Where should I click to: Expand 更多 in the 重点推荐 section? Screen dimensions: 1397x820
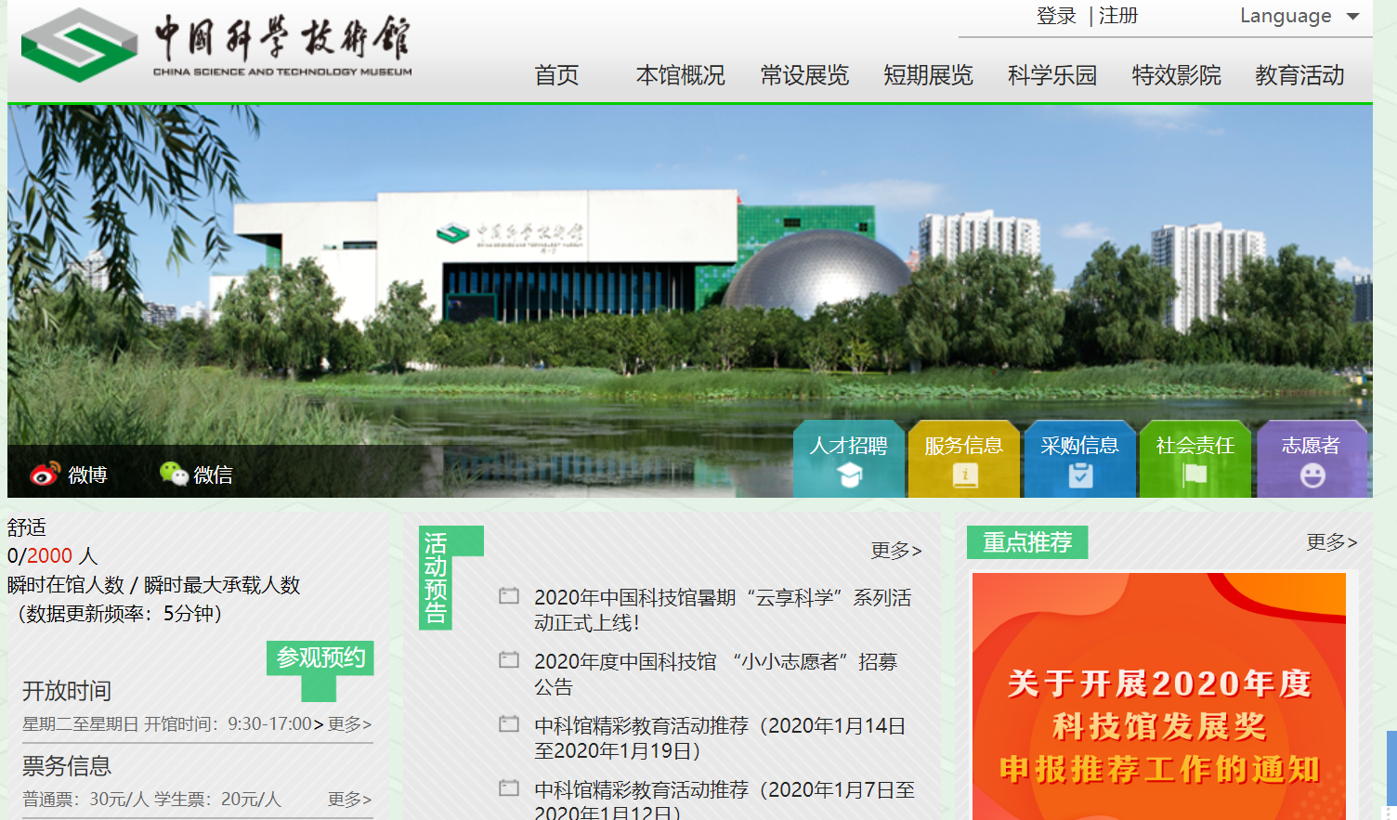1331,542
